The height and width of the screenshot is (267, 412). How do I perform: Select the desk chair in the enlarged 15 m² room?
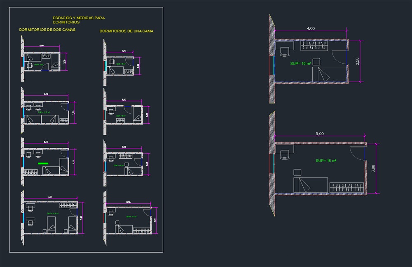(285, 155)
